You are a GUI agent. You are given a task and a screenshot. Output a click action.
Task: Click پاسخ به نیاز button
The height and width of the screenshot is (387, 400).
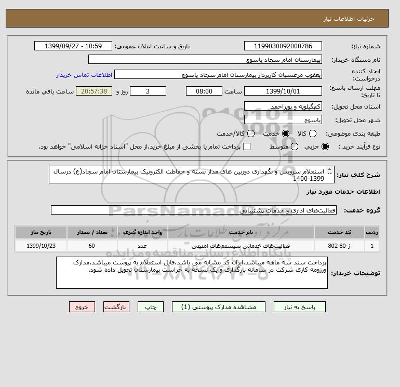coord(300,307)
